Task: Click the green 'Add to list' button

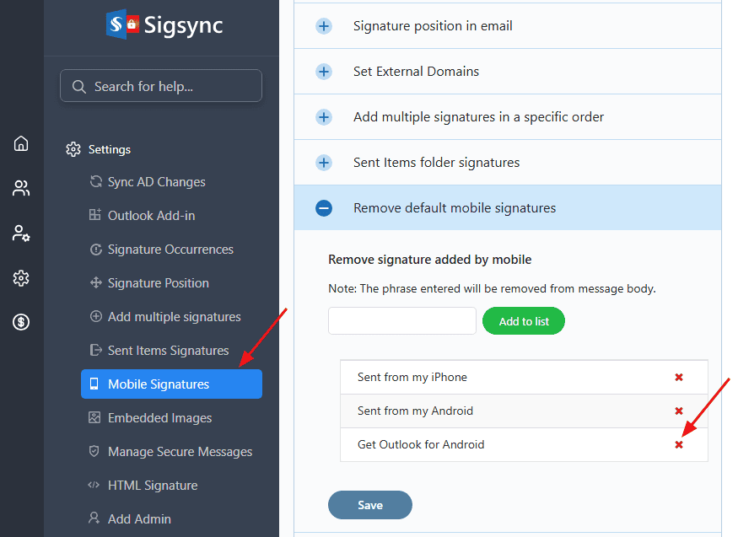Action: tap(523, 321)
